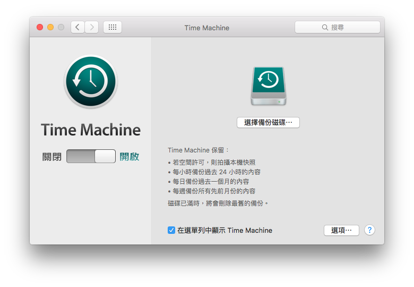Go forward with the right chevron button

click(92, 27)
